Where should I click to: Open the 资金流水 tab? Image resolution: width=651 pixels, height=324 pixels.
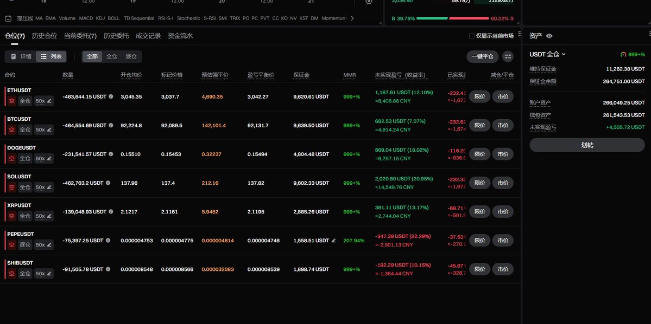tap(180, 36)
